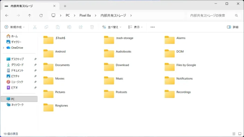Open the Podcasts folder
Screen dimensions: 244x137
click(116, 94)
